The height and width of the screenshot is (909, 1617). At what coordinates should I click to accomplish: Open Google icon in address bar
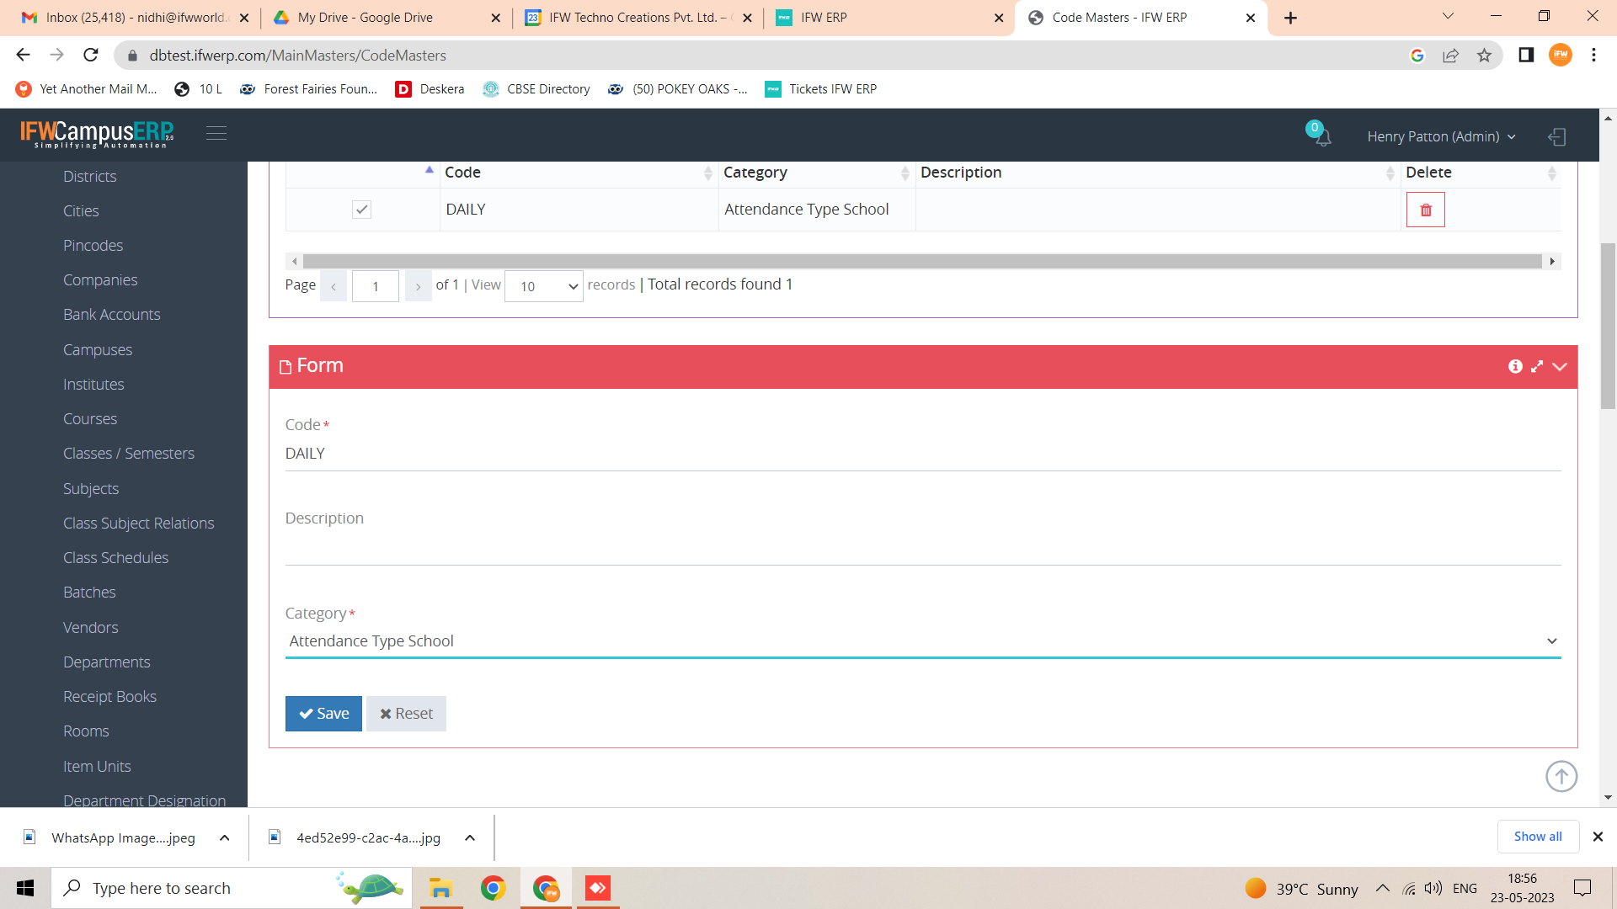[1417, 56]
